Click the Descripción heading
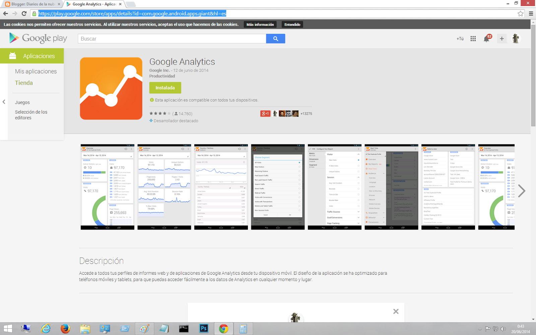This screenshot has height=335, width=536. pyautogui.click(x=102, y=261)
